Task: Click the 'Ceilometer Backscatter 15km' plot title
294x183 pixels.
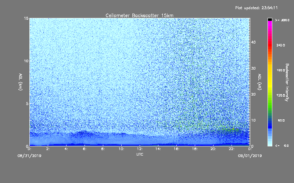Action: coord(139,15)
